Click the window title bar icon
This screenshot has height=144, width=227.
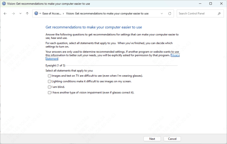click(4, 4)
